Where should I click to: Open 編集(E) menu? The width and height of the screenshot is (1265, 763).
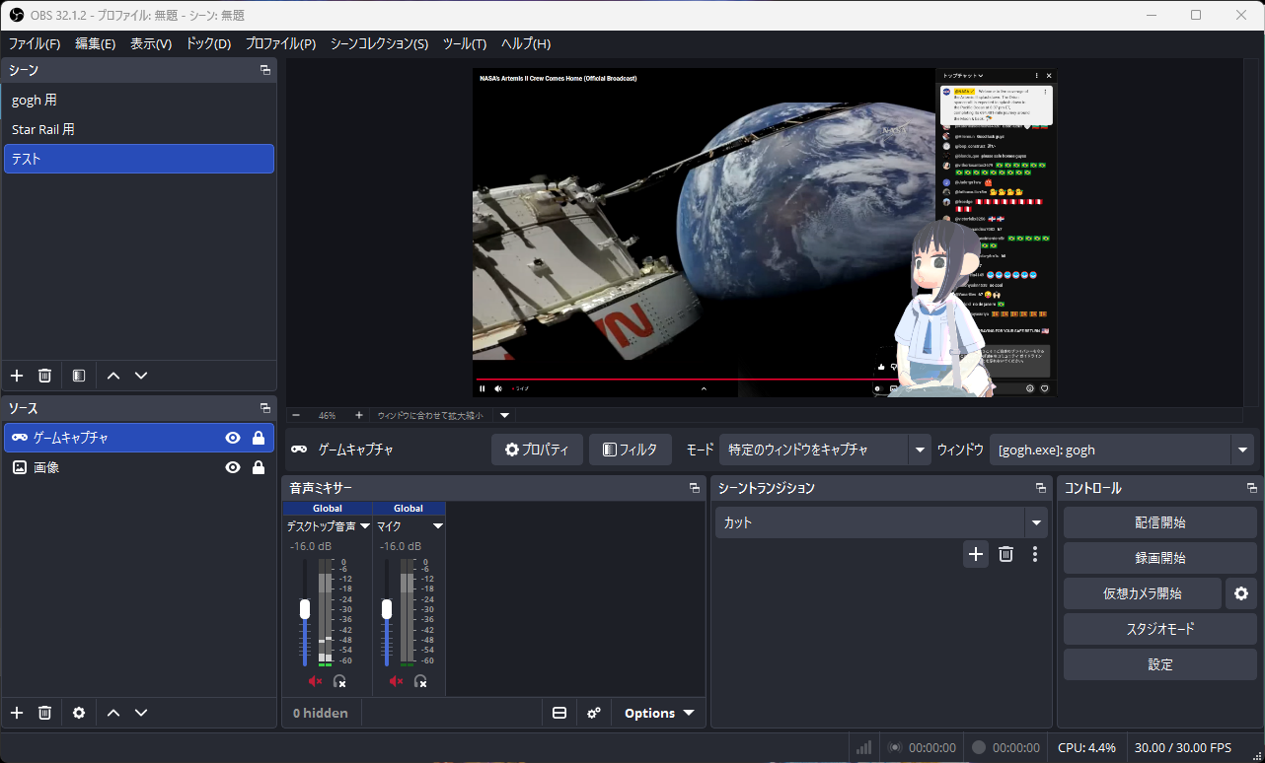point(96,43)
